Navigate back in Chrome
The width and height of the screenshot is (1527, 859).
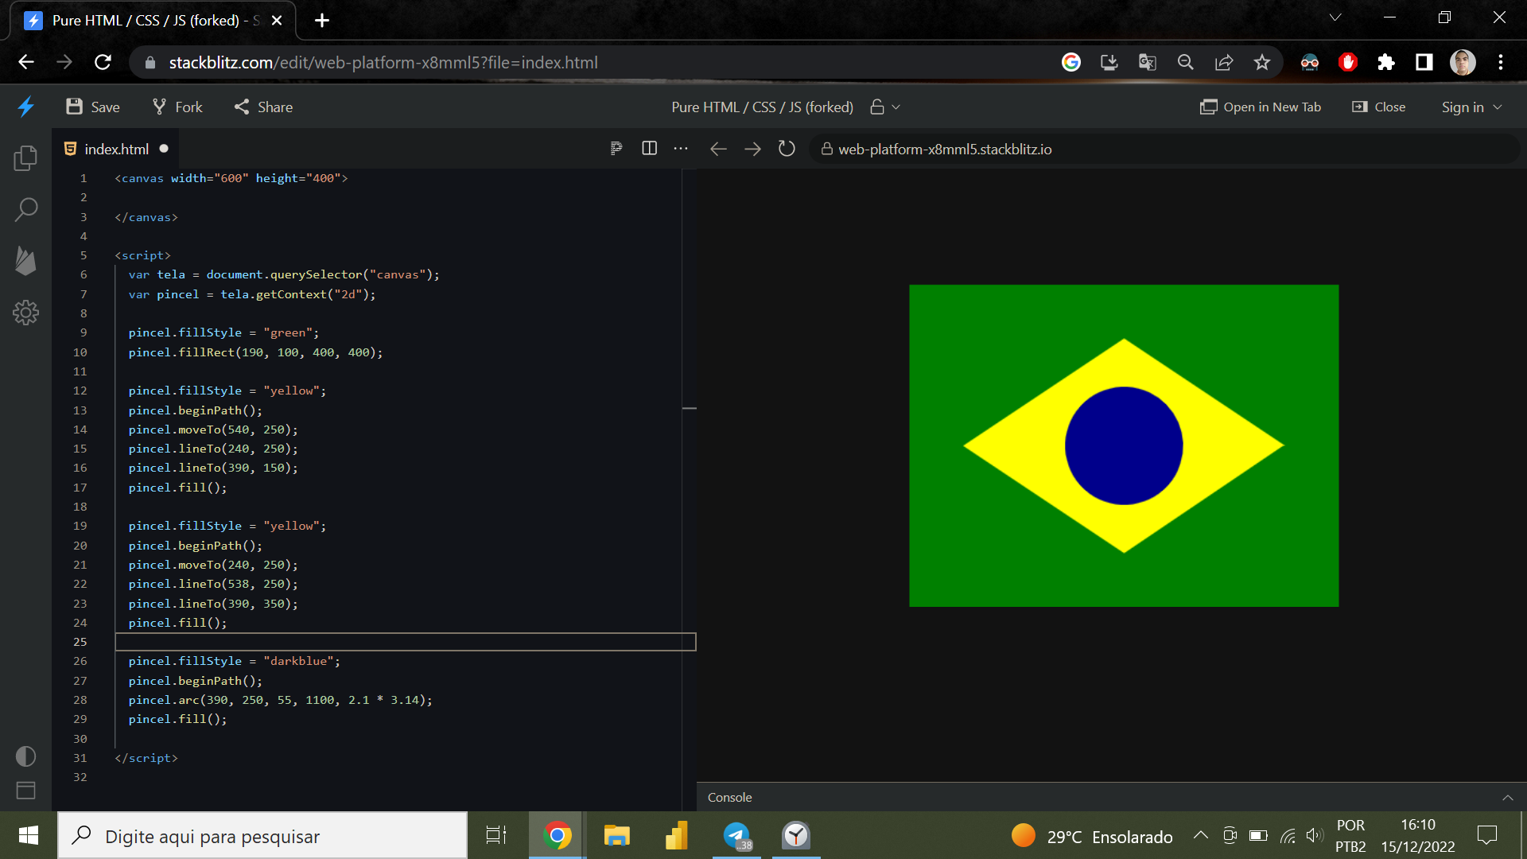click(x=26, y=62)
